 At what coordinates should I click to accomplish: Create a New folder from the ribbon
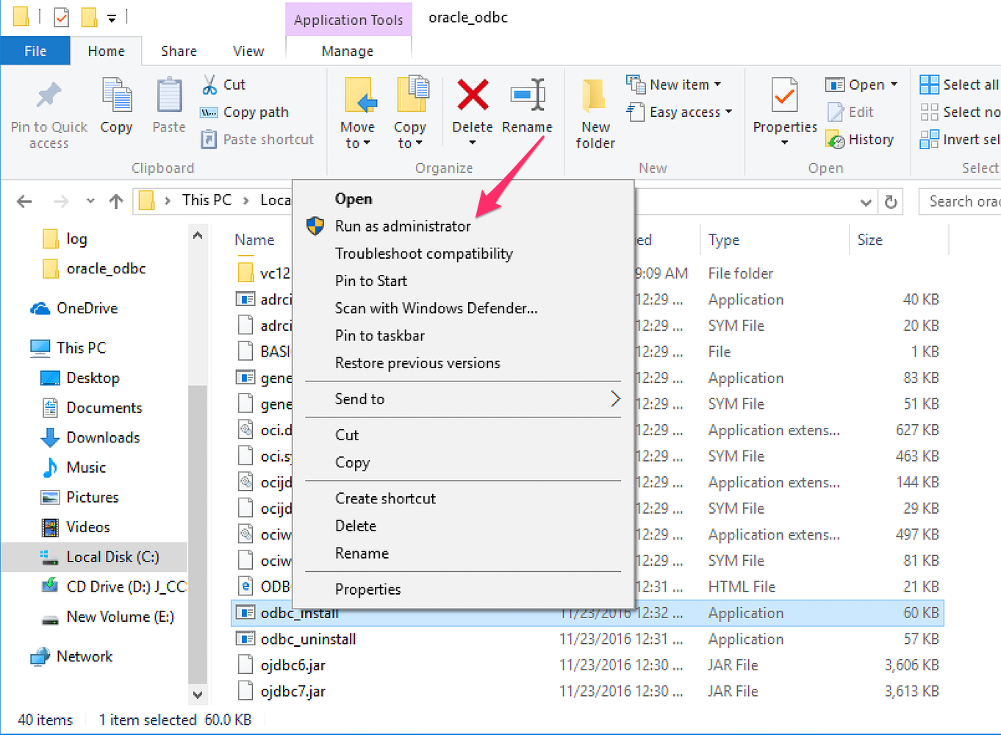click(x=595, y=114)
